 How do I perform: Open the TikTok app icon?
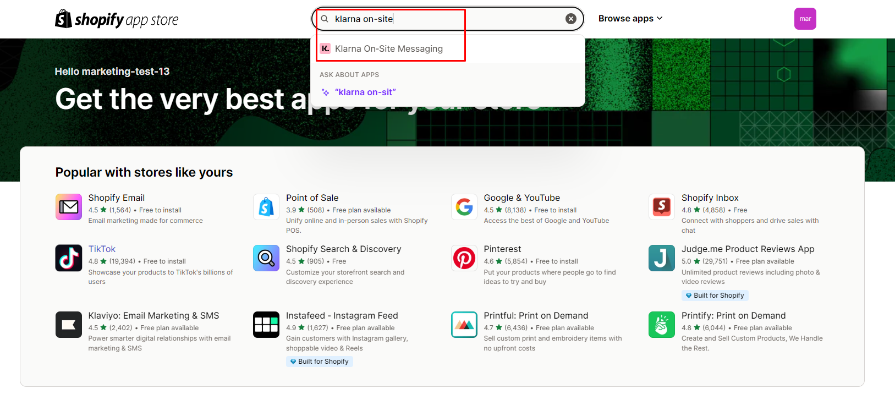(x=69, y=258)
